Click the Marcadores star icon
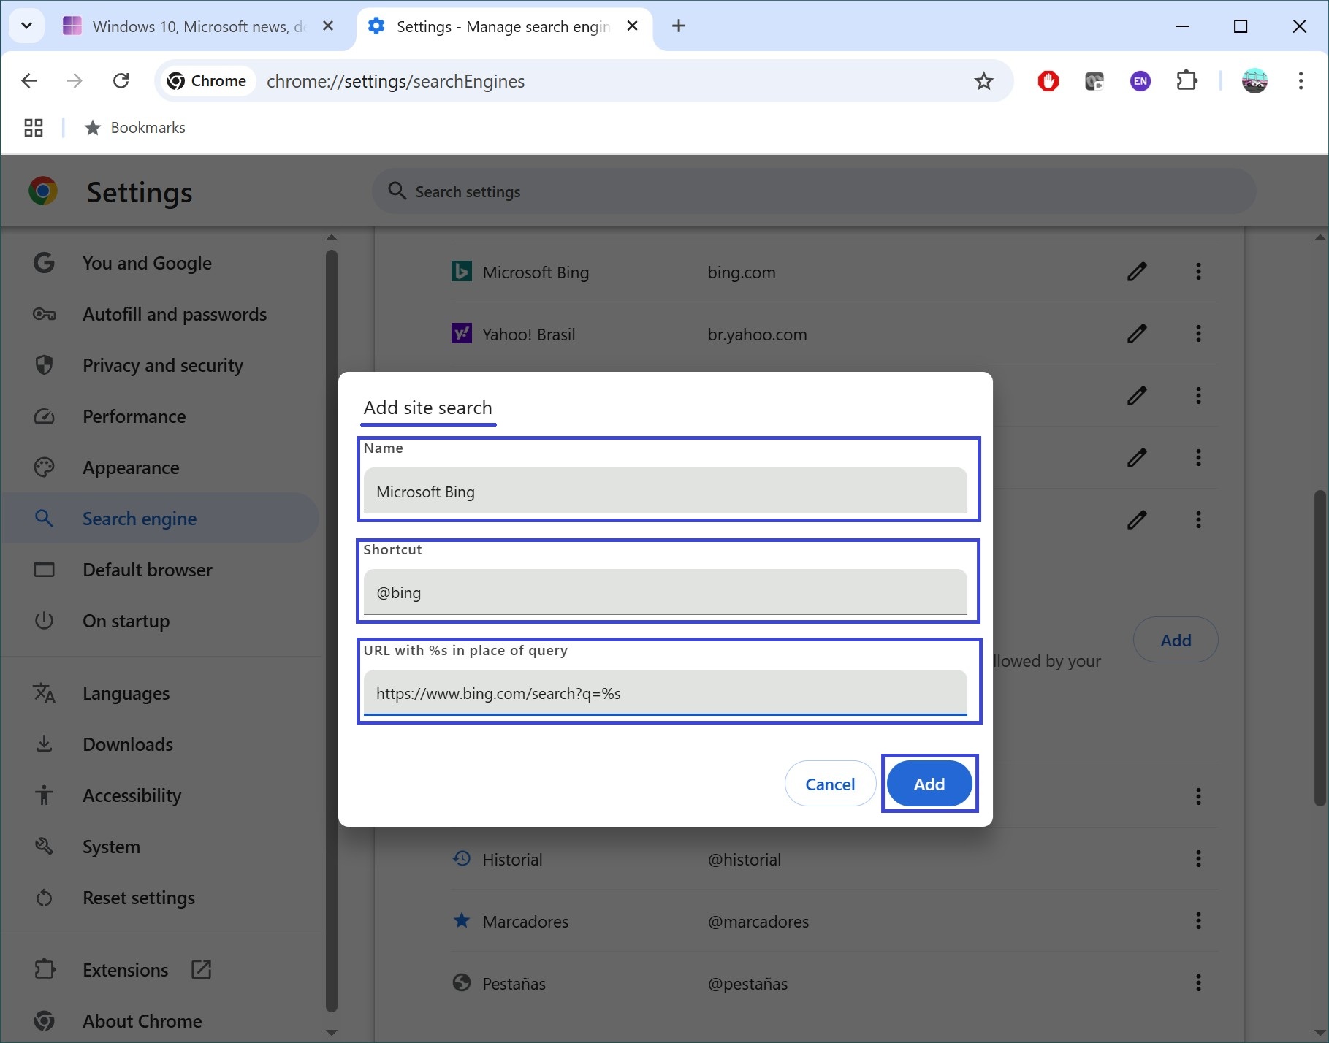 pyautogui.click(x=461, y=920)
